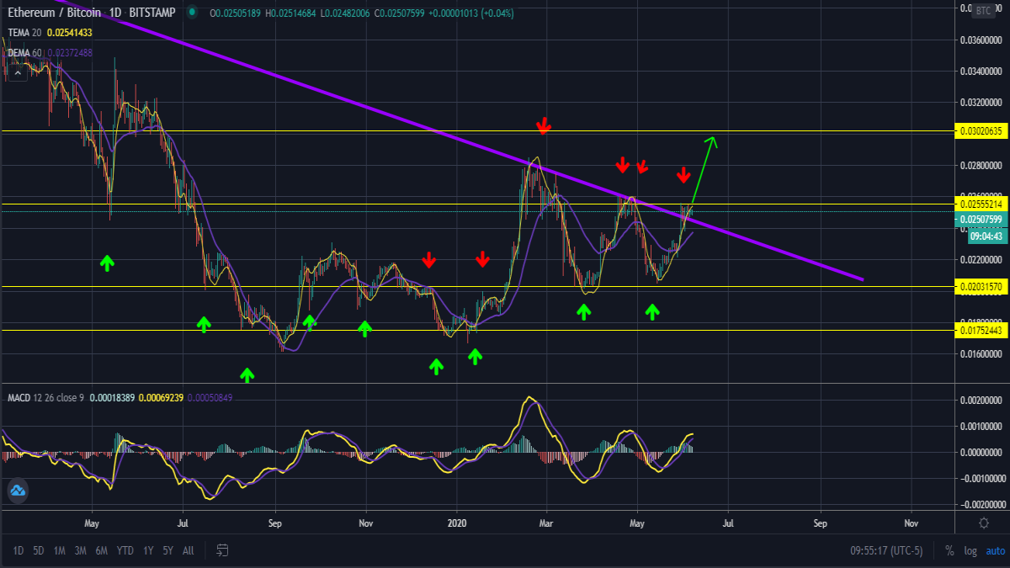Select the TEMA 20 indicator legend
This screenshot has height=568, width=1010.
[24, 32]
